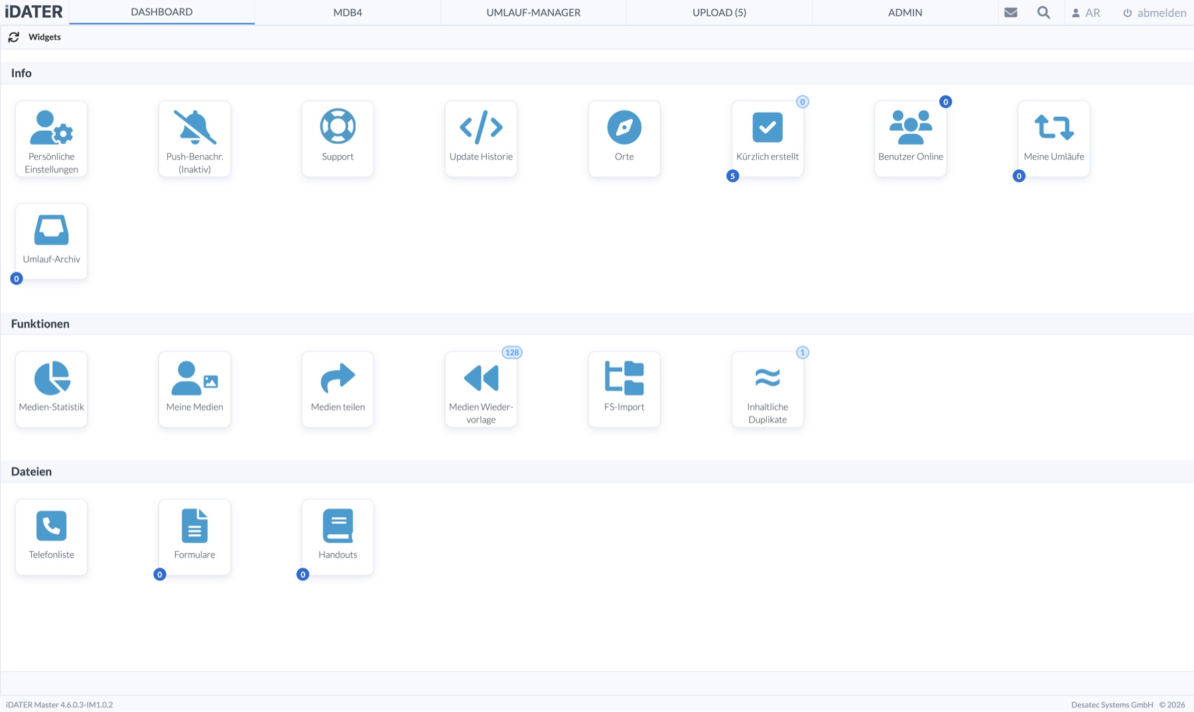Open Meine Umläufe widget
1194x712 pixels.
click(1054, 139)
